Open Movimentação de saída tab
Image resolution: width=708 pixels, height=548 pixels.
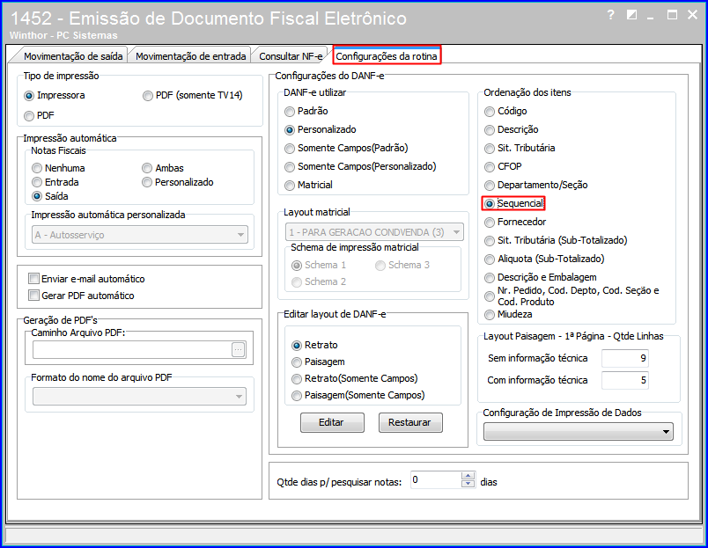pos(73,56)
